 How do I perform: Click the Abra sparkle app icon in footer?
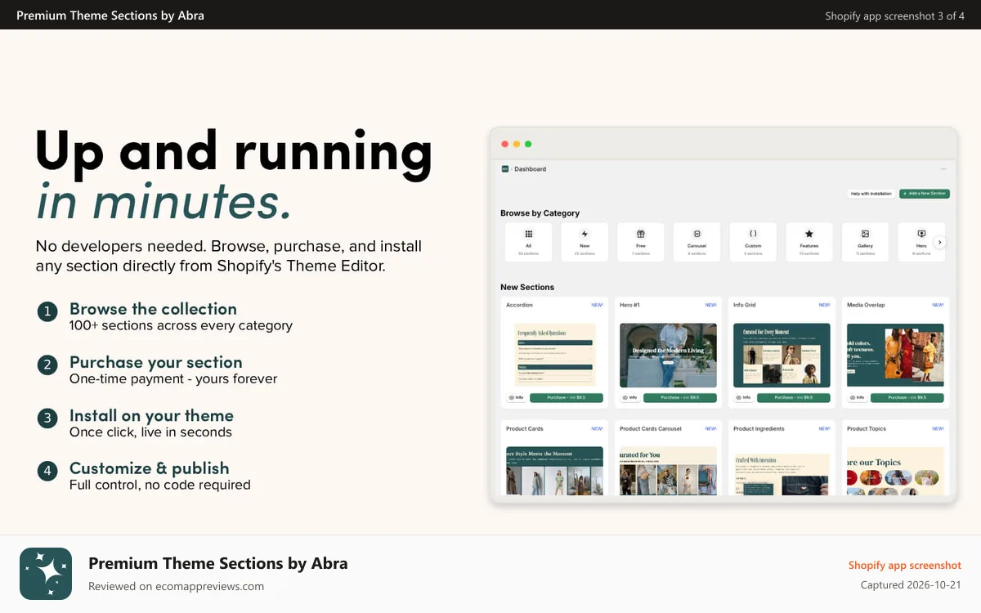(x=46, y=574)
